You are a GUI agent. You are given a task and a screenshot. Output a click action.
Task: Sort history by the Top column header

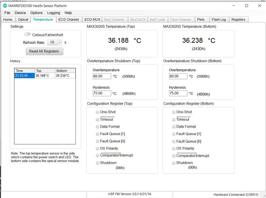coord(45,71)
